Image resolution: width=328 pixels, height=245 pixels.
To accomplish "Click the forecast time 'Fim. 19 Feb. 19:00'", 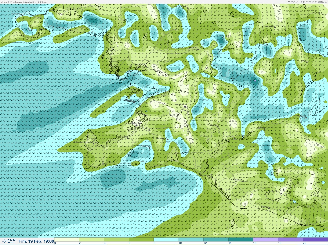I will 36,241.
